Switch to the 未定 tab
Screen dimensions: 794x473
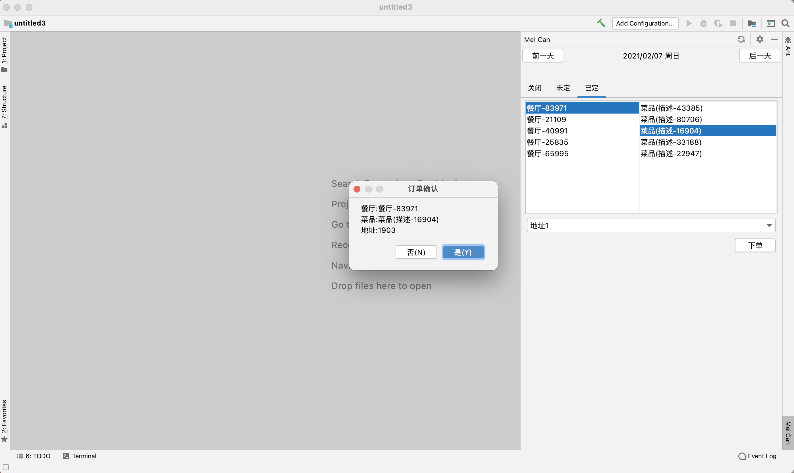(563, 88)
